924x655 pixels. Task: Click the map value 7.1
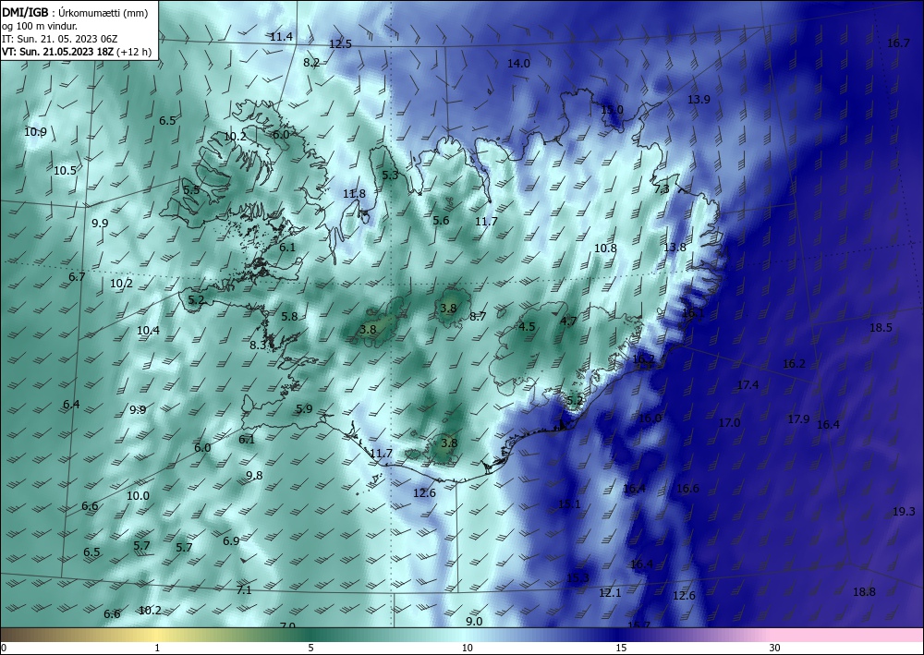pyautogui.click(x=244, y=589)
